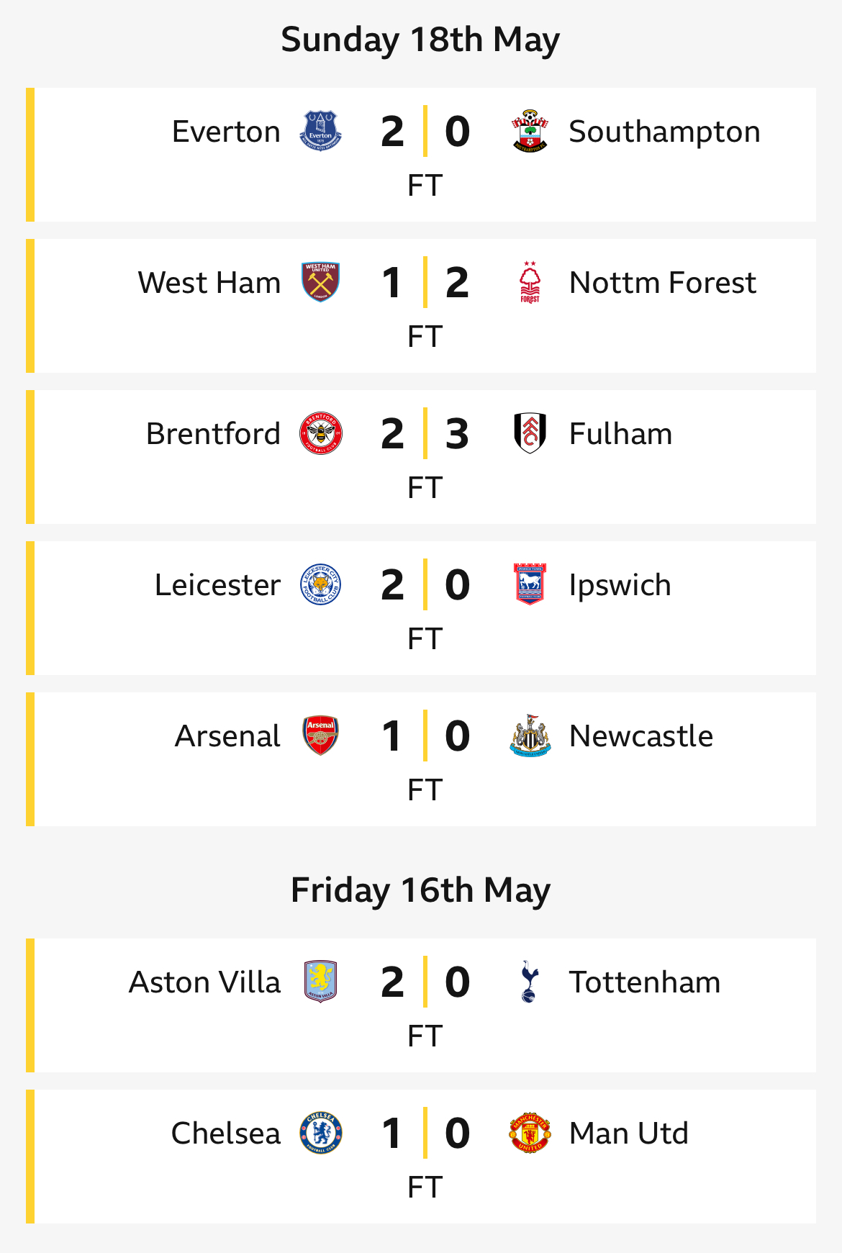The height and width of the screenshot is (1253, 842).
Task: Click the Manchester United crest
Action: (x=530, y=1133)
